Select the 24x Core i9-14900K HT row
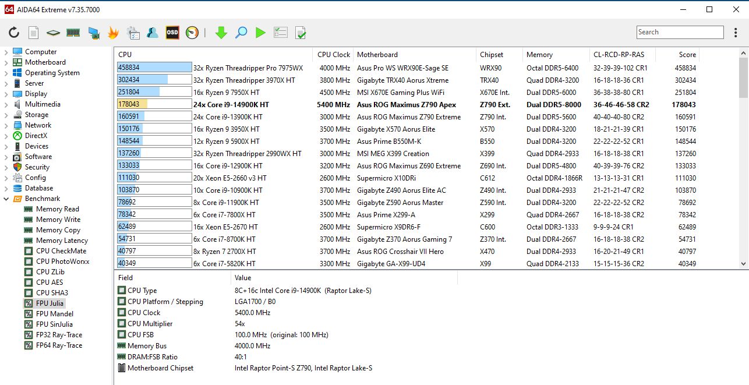 (x=407, y=105)
